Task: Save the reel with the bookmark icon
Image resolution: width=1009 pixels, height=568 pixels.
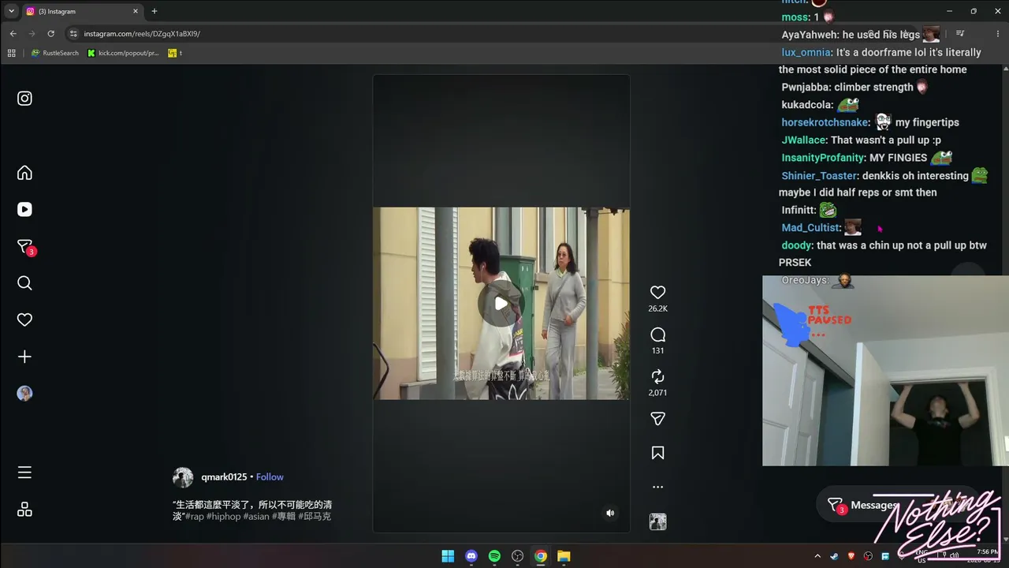Action: coord(657,453)
